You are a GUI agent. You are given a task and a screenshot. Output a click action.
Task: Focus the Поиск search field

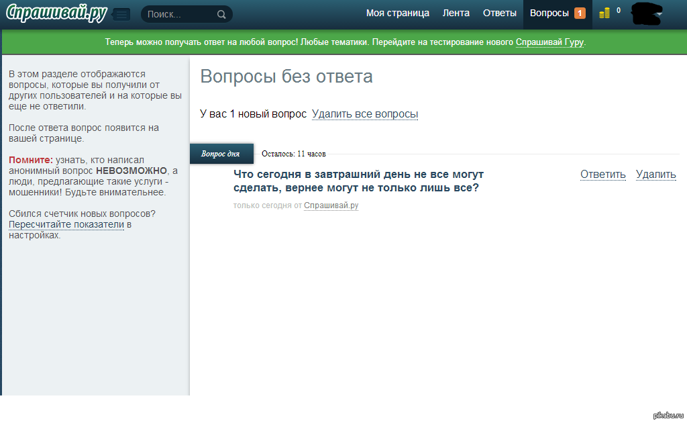178,14
